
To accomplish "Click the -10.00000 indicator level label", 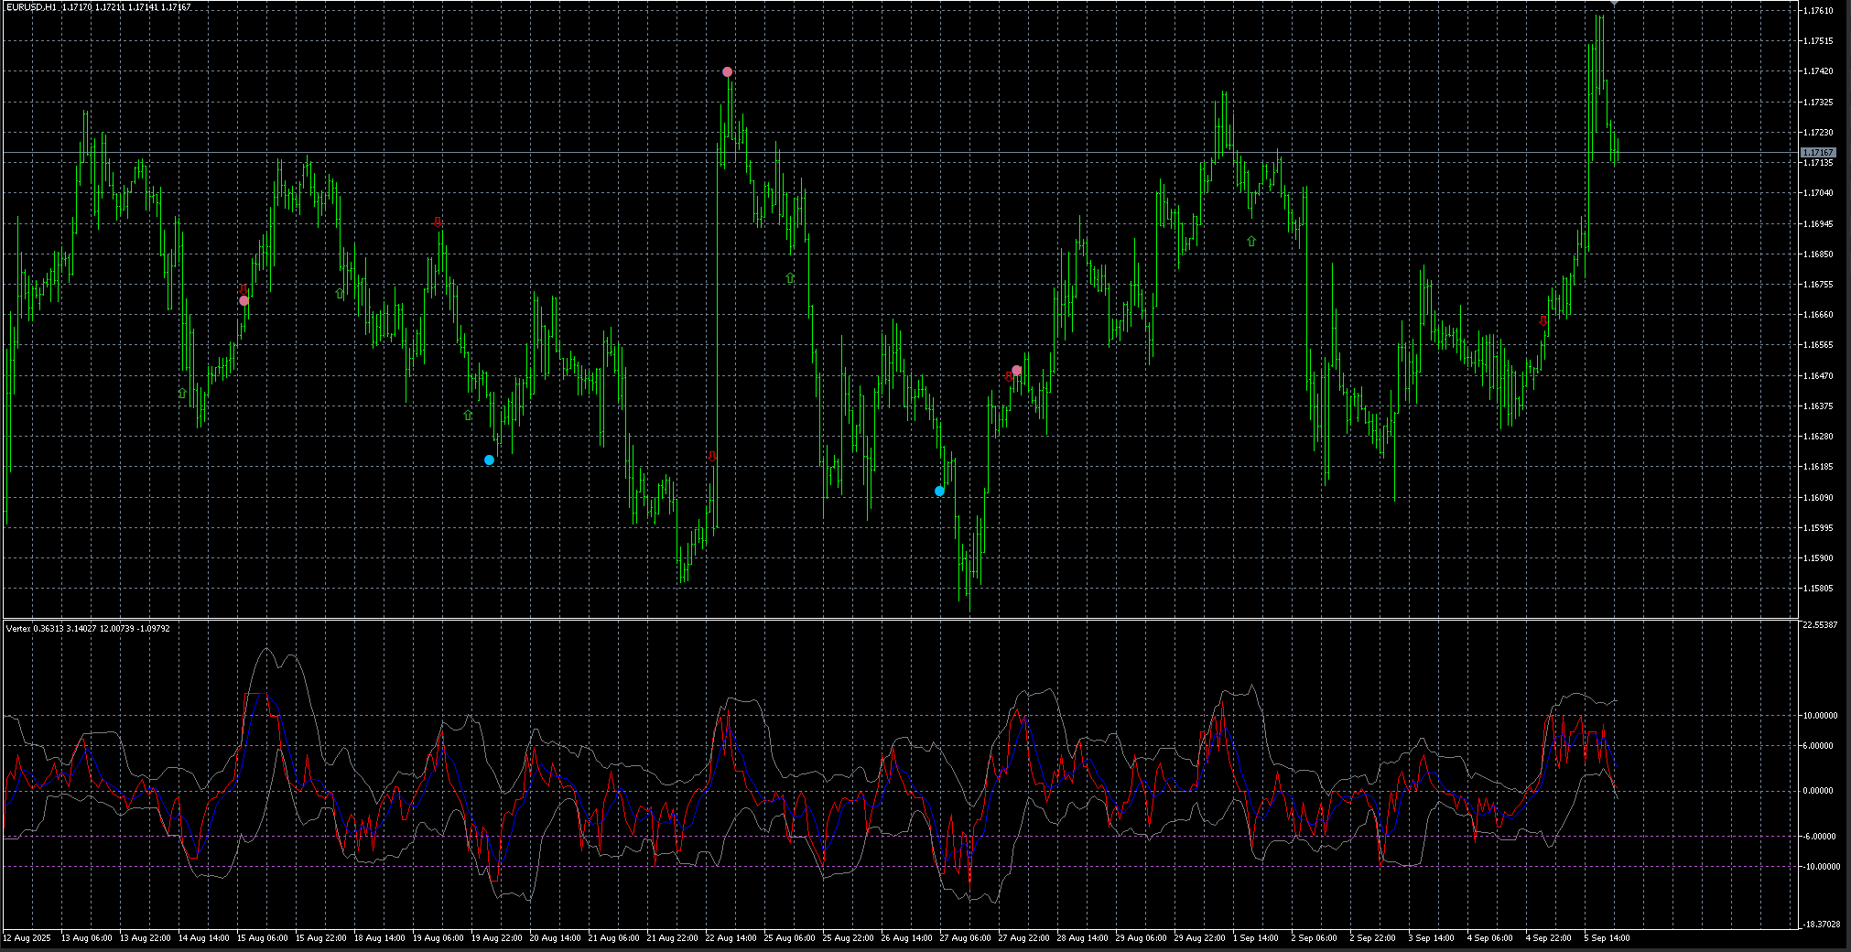I will pos(1818,866).
